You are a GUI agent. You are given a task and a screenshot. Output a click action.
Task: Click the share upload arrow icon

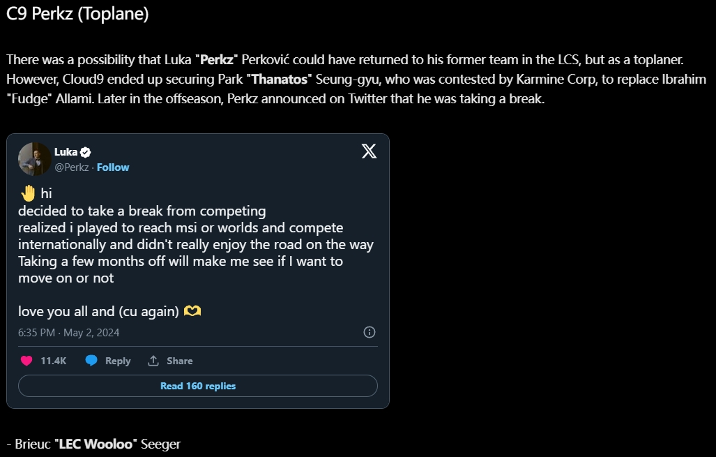point(153,361)
